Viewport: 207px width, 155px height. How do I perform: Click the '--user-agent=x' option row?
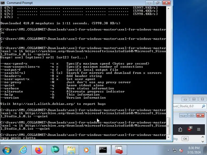[x=48, y=79]
